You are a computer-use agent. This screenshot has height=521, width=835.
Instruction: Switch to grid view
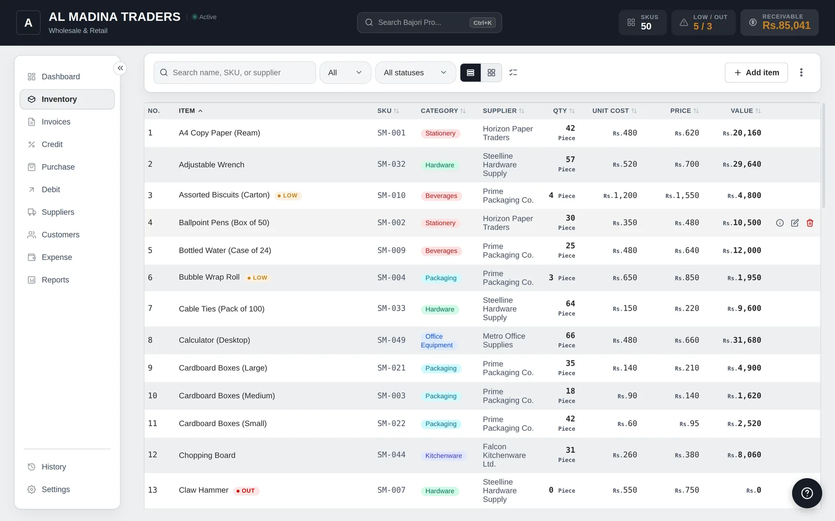491,73
